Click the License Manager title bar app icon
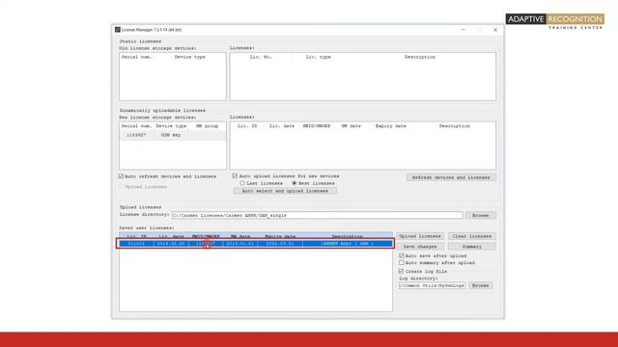This screenshot has height=347, width=618. (x=118, y=30)
